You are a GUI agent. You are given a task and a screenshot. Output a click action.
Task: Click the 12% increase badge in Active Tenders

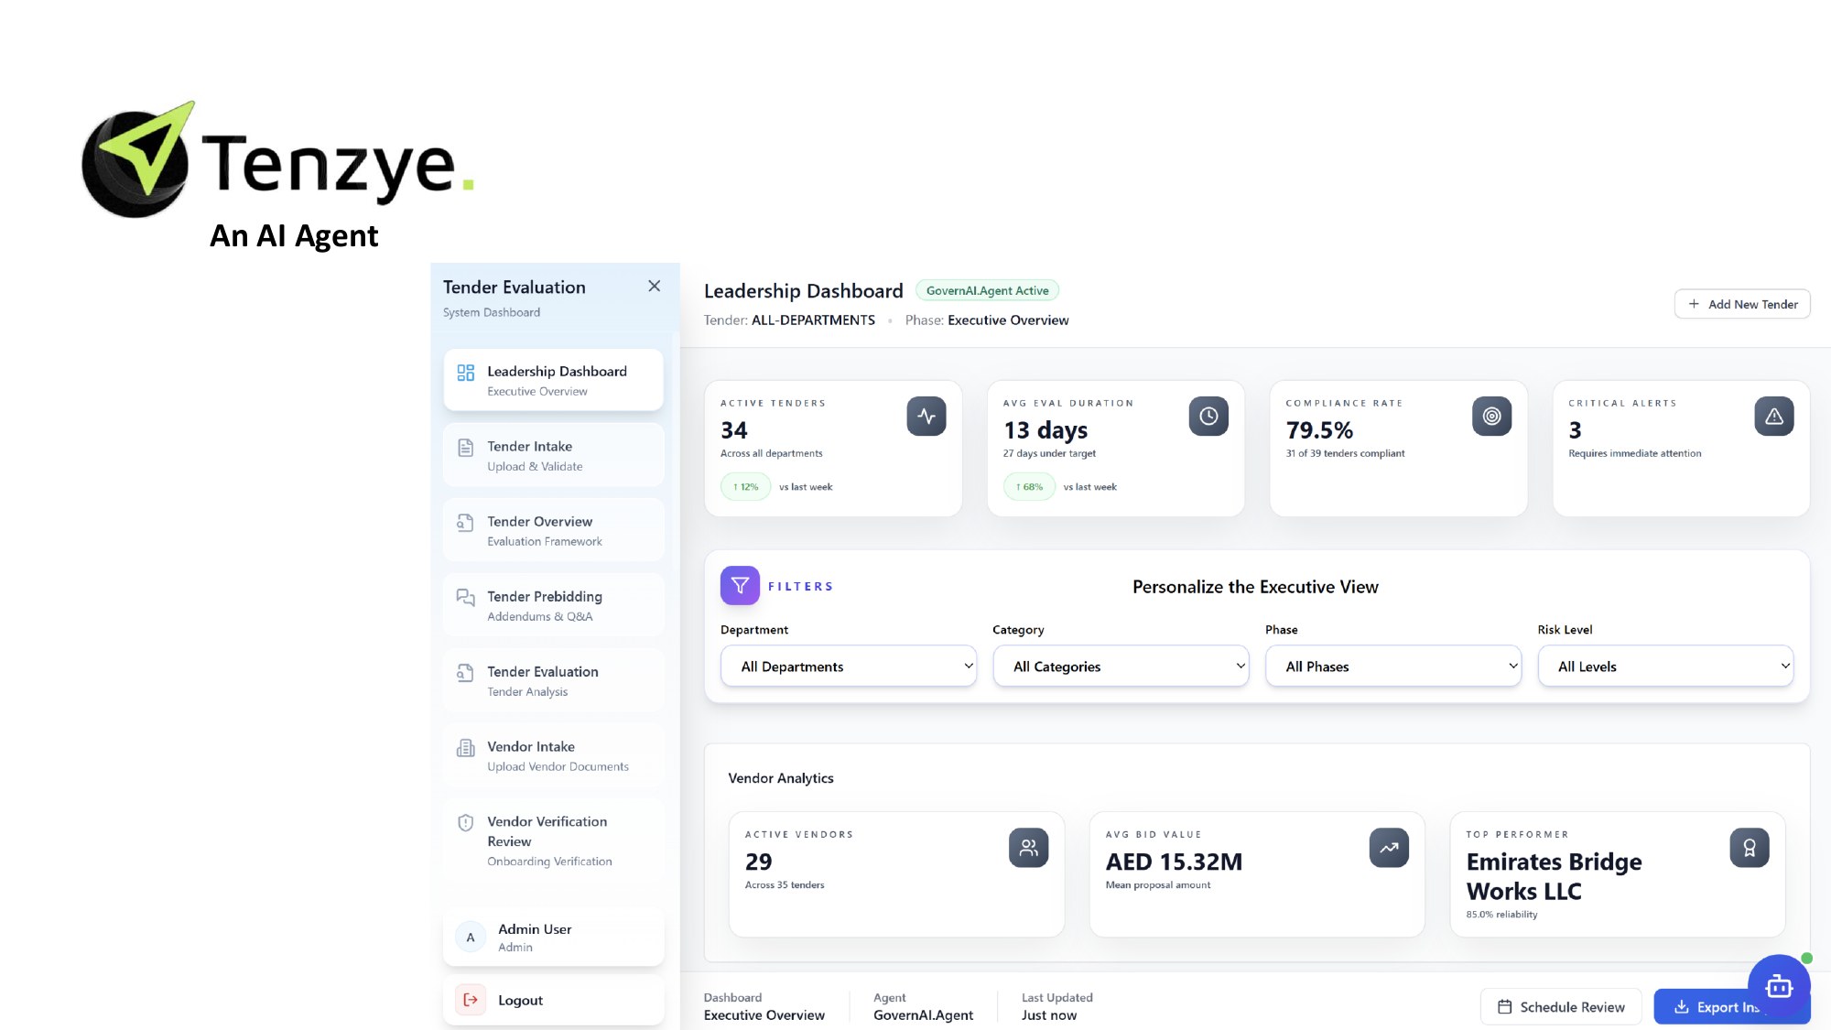point(746,487)
